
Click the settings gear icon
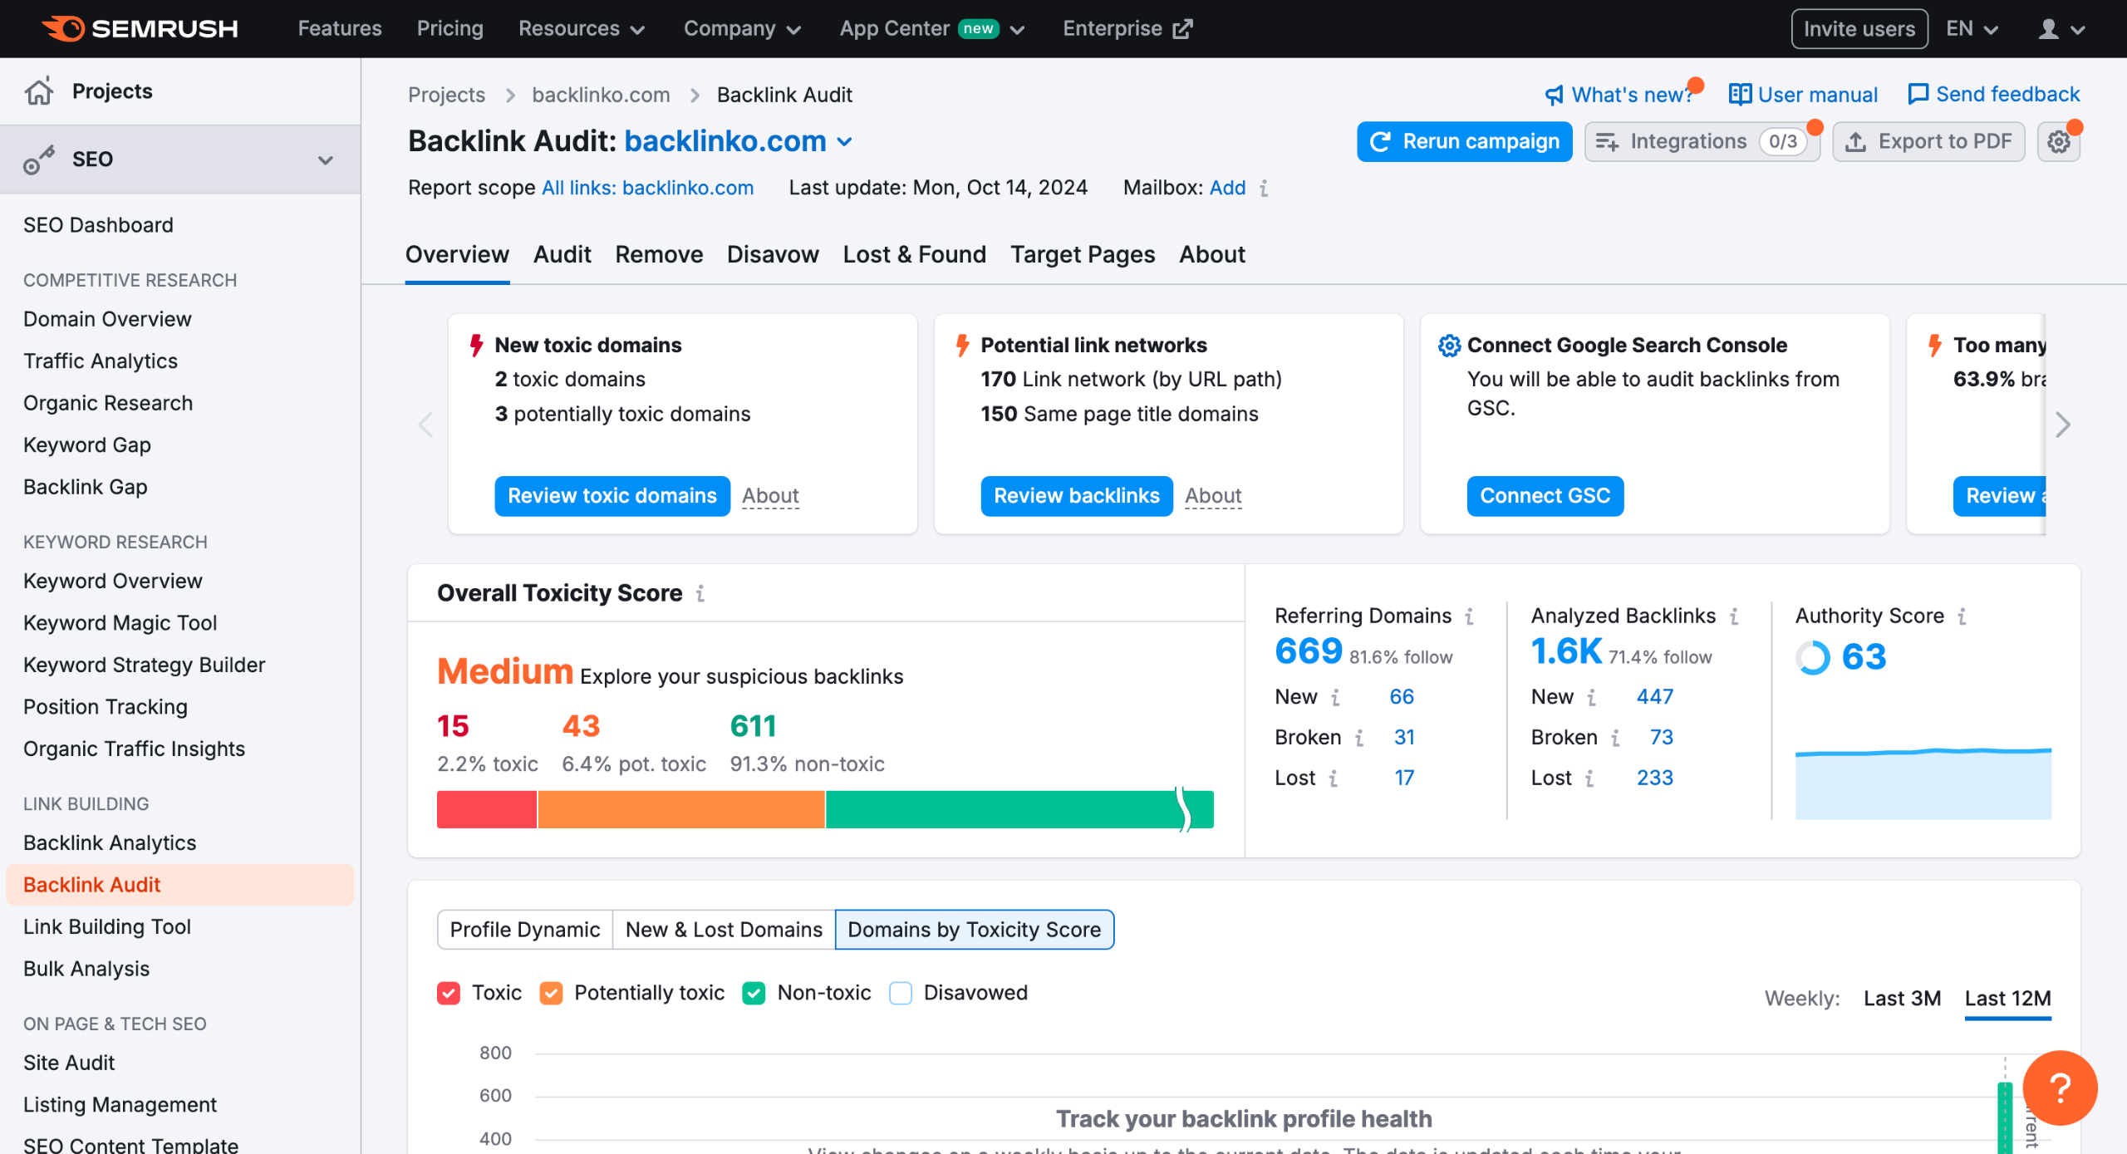click(x=2058, y=142)
